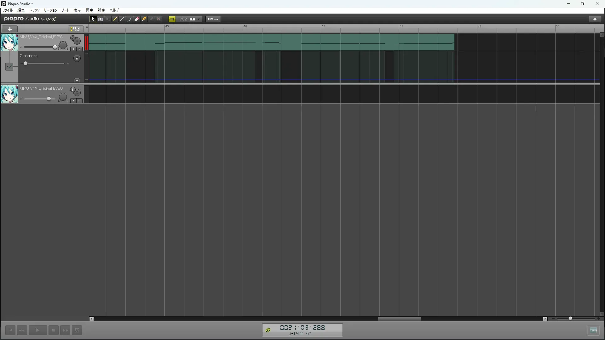The image size is (605, 340).
Task: Select the yellow pencil draw tool
Action: click(x=115, y=19)
